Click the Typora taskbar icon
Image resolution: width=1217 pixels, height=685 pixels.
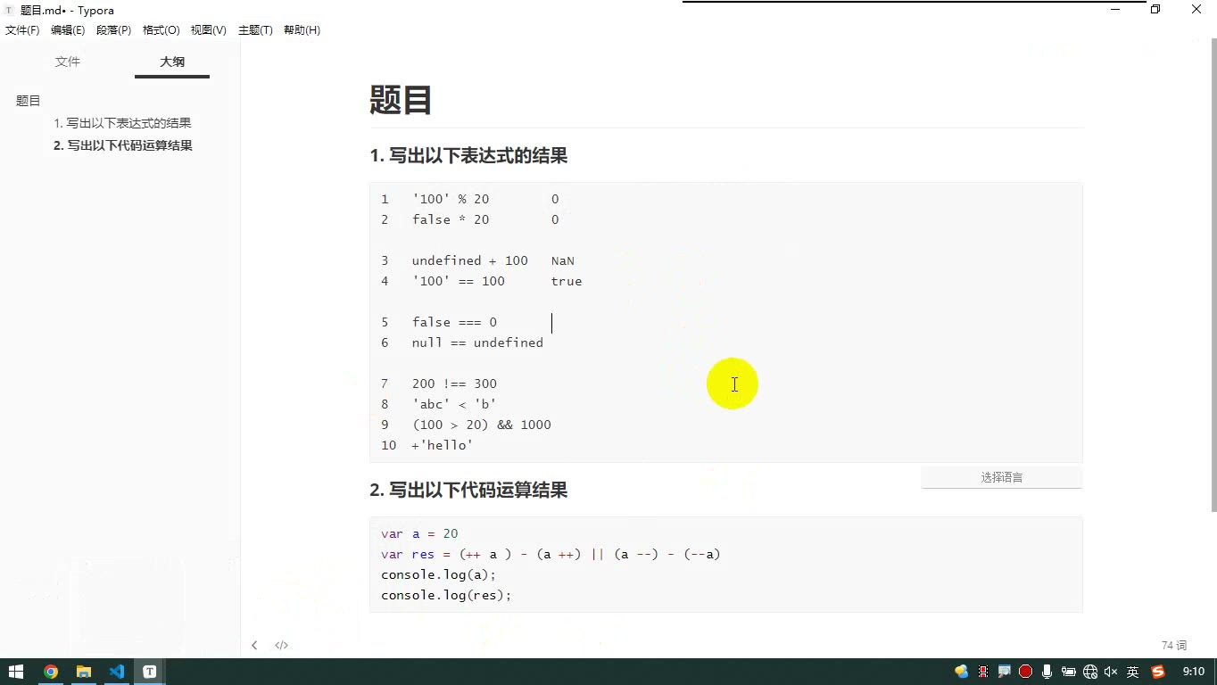[x=150, y=672]
